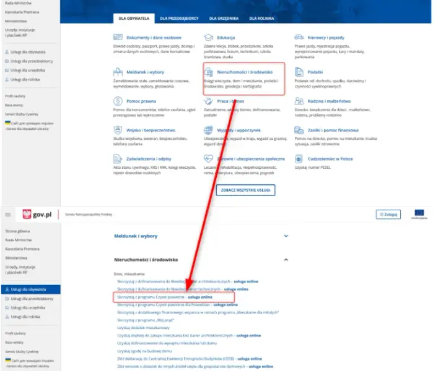The width and height of the screenshot is (446, 371).
Task: Click the Rodzina i małżeństwo people icon
Action: point(299,101)
